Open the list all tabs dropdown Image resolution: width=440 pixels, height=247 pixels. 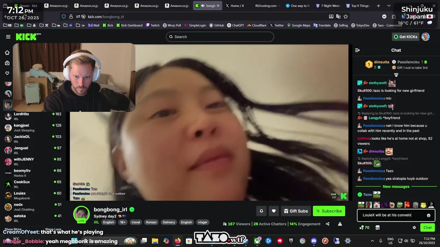click(x=389, y=6)
